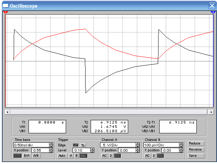Set trigger source to channel B
The width and height of the screenshot is (217, 164).
click(77, 156)
